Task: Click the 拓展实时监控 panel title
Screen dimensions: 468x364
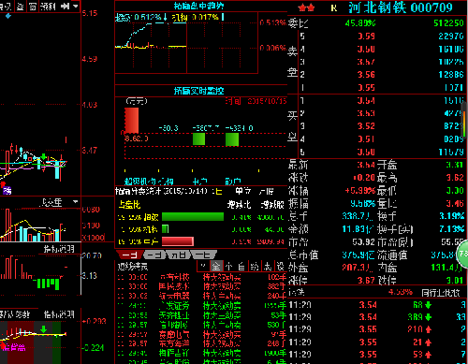Action: (198, 91)
